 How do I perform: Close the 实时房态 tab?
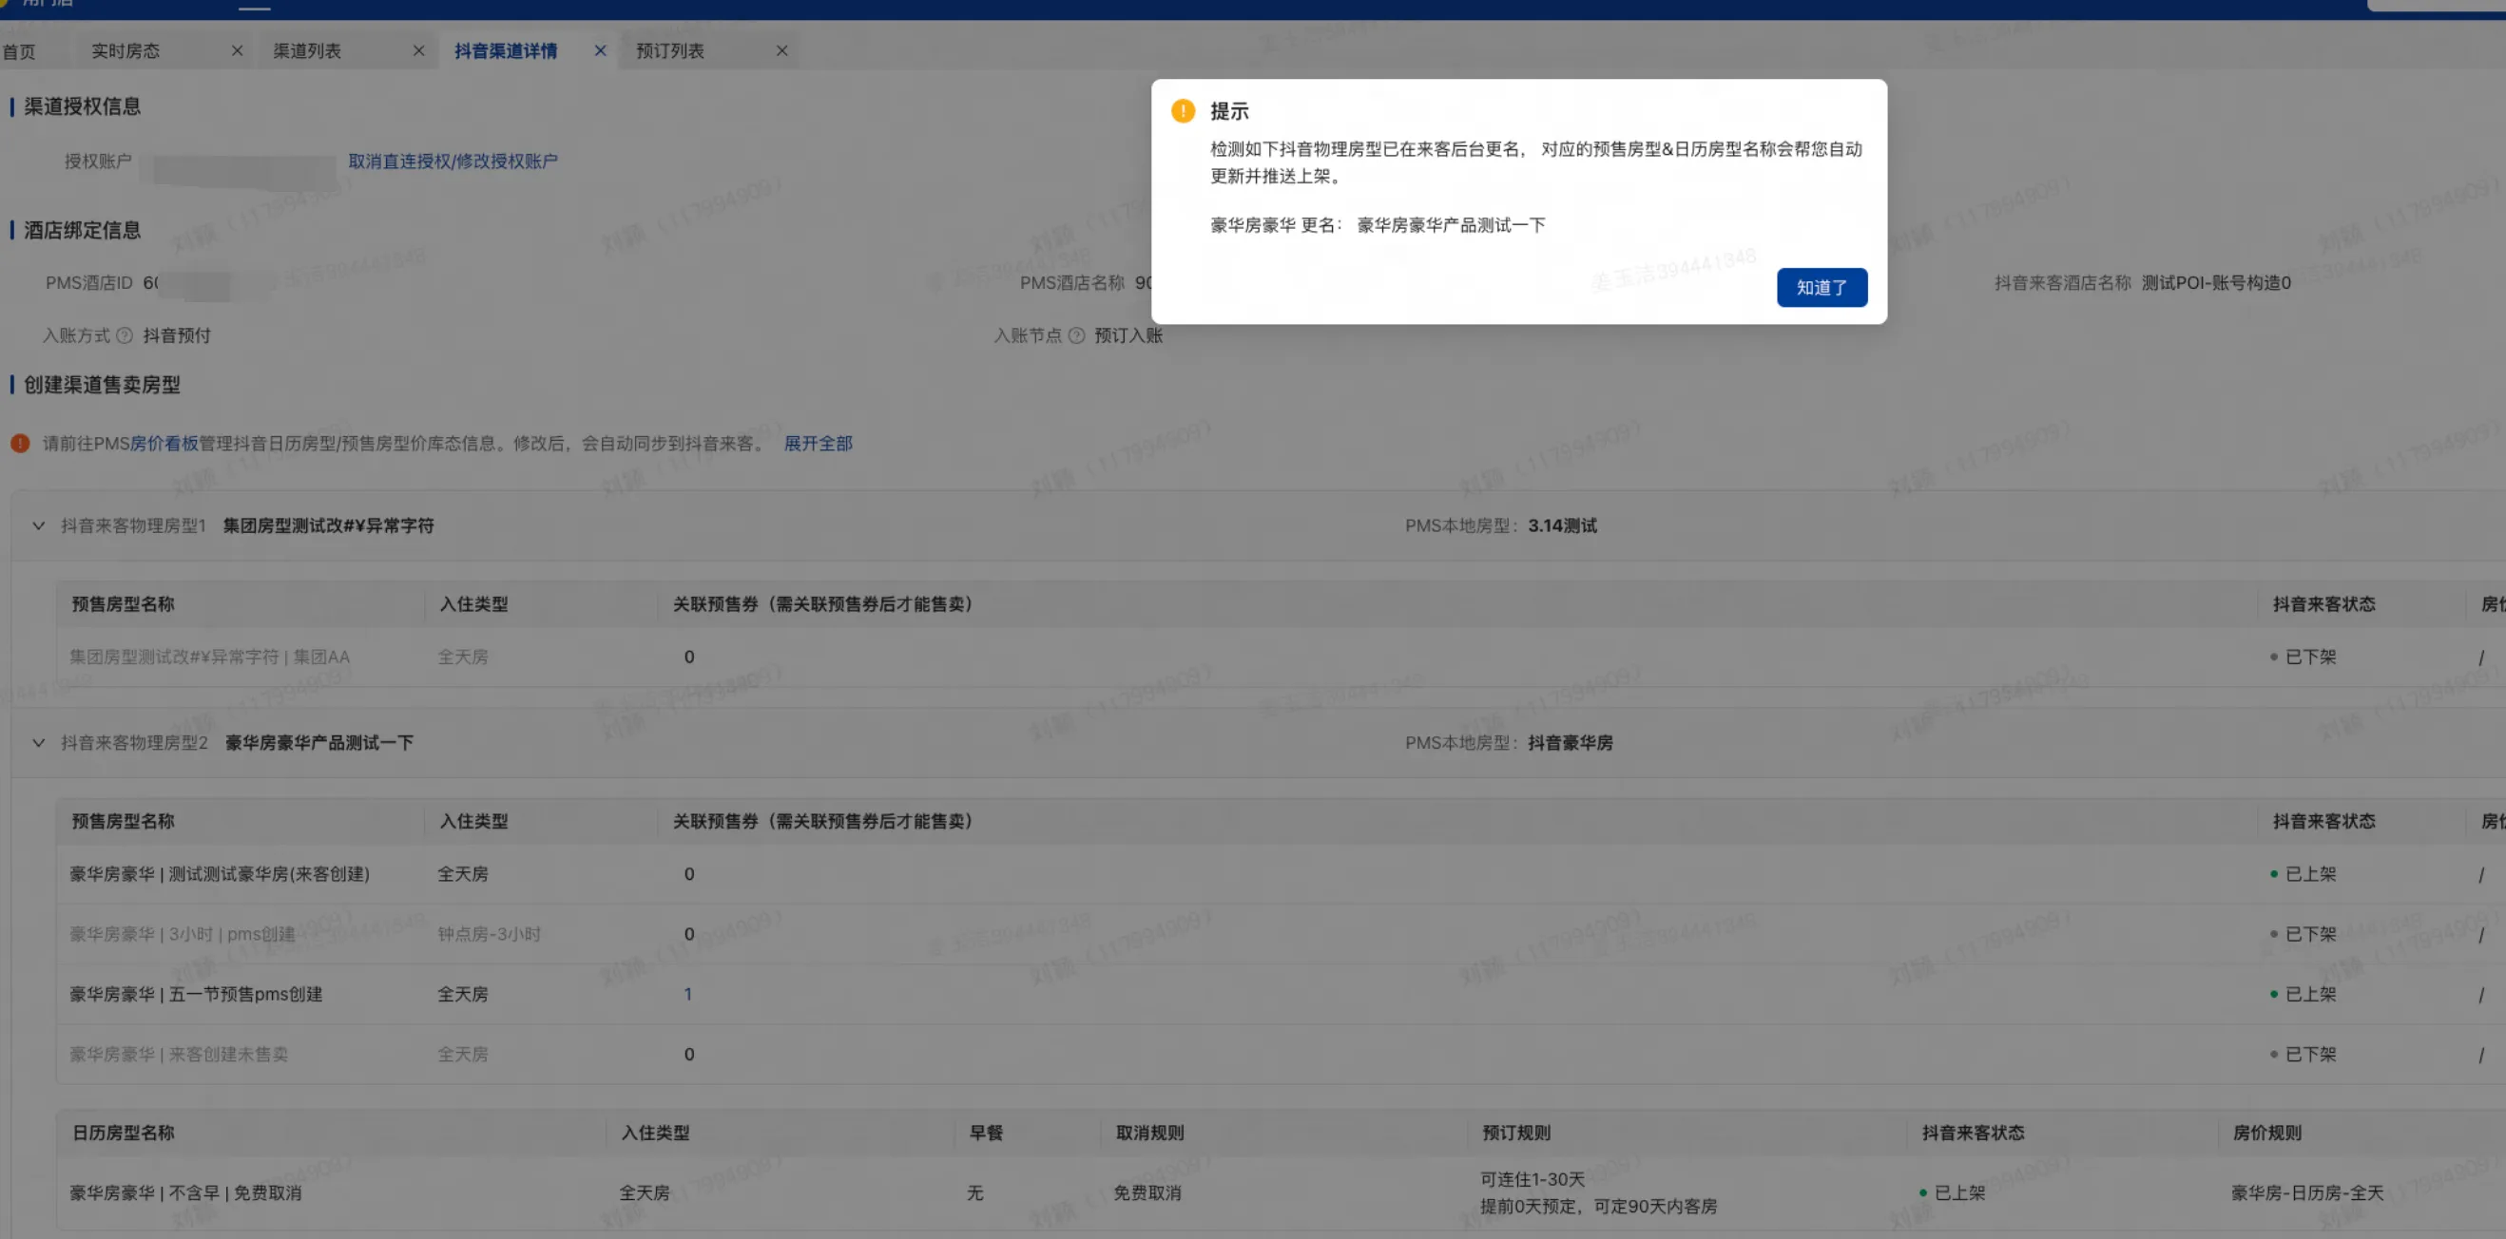tap(237, 50)
